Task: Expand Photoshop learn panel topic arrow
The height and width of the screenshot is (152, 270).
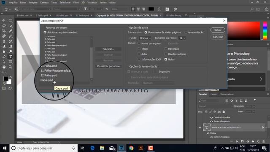Action: 261,79
